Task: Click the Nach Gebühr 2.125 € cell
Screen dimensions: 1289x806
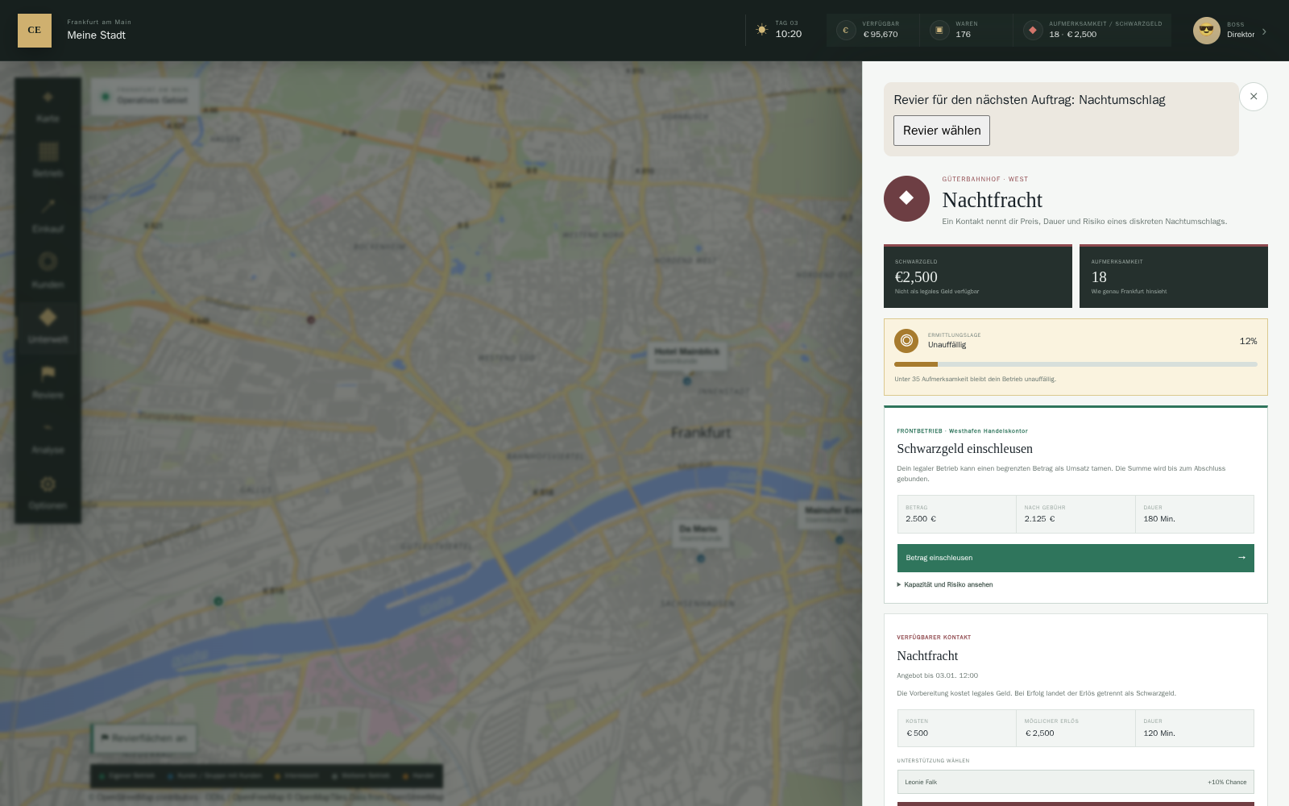Action: pyautogui.click(x=1076, y=514)
